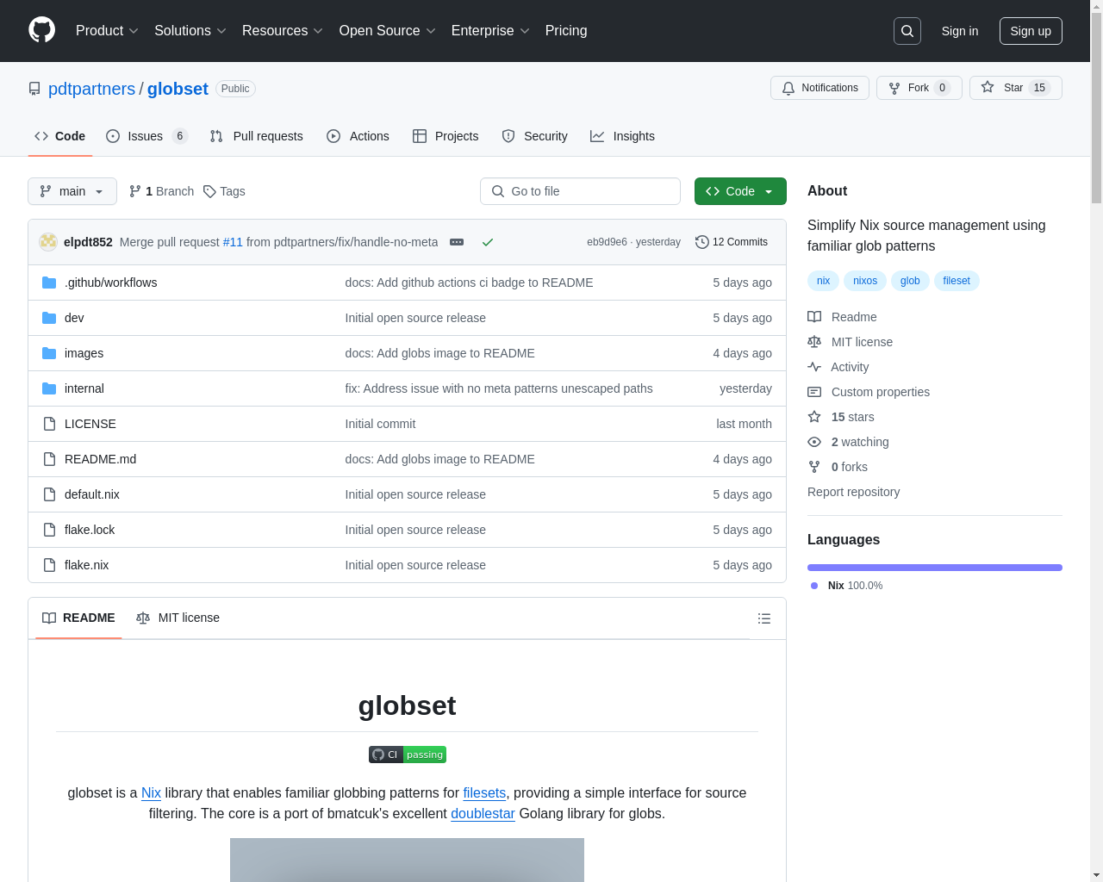Click the dev folder icon
Image resolution: width=1103 pixels, height=882 pixels.
tap(49, 318)
